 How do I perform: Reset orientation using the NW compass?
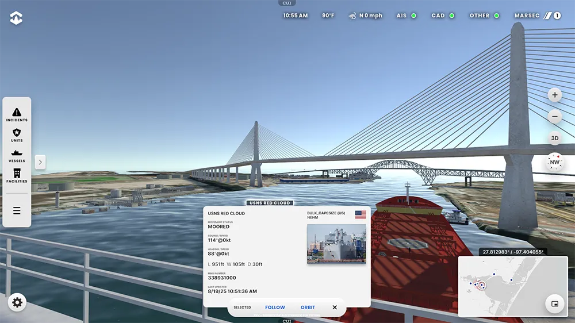point(554,162)
